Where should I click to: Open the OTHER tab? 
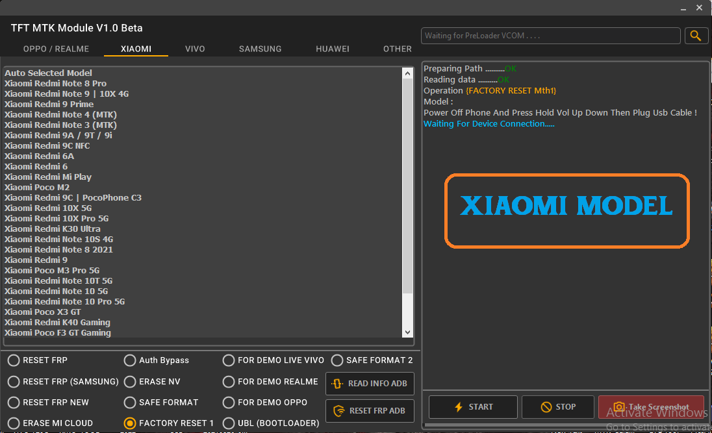398,49
